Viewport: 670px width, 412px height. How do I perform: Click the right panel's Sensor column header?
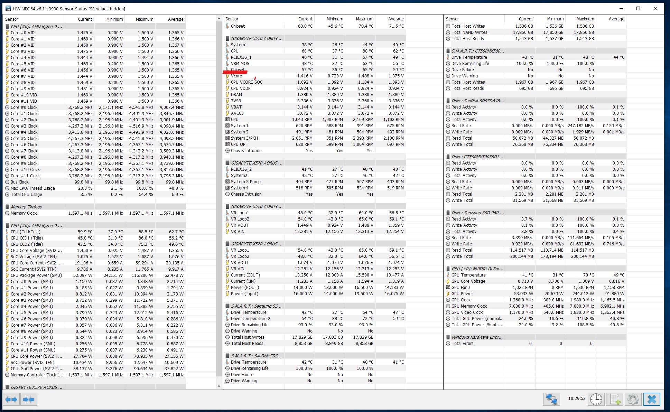(452, 19)
